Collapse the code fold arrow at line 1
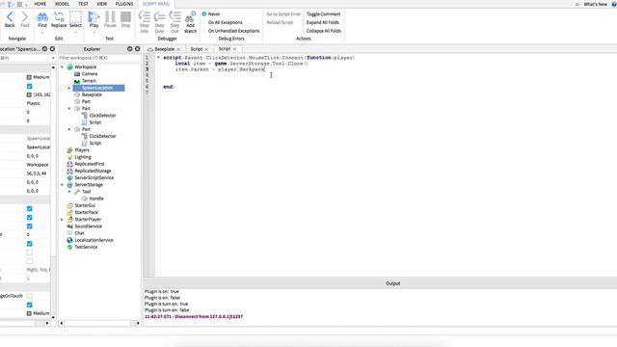 point(158,58)
